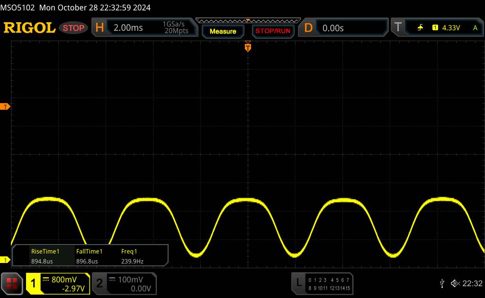Click the digital channels 8-15 row
The height and width of the screenshot is (298, 485).
329,288
